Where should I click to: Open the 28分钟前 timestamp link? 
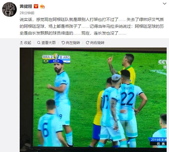27,13
